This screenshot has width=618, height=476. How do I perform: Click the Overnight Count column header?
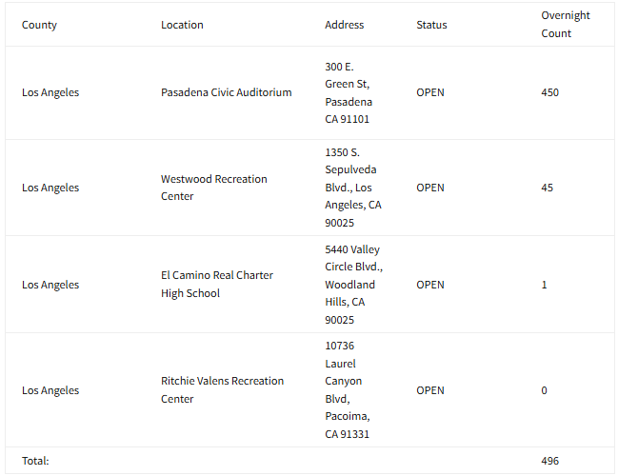(566, 25)
